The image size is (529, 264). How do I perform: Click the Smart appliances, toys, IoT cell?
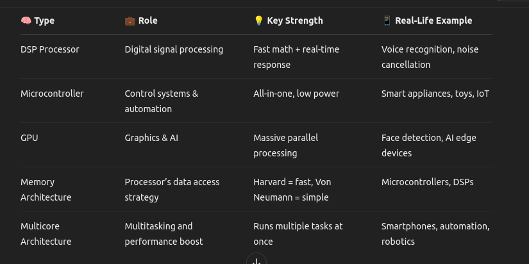point(435,94)
